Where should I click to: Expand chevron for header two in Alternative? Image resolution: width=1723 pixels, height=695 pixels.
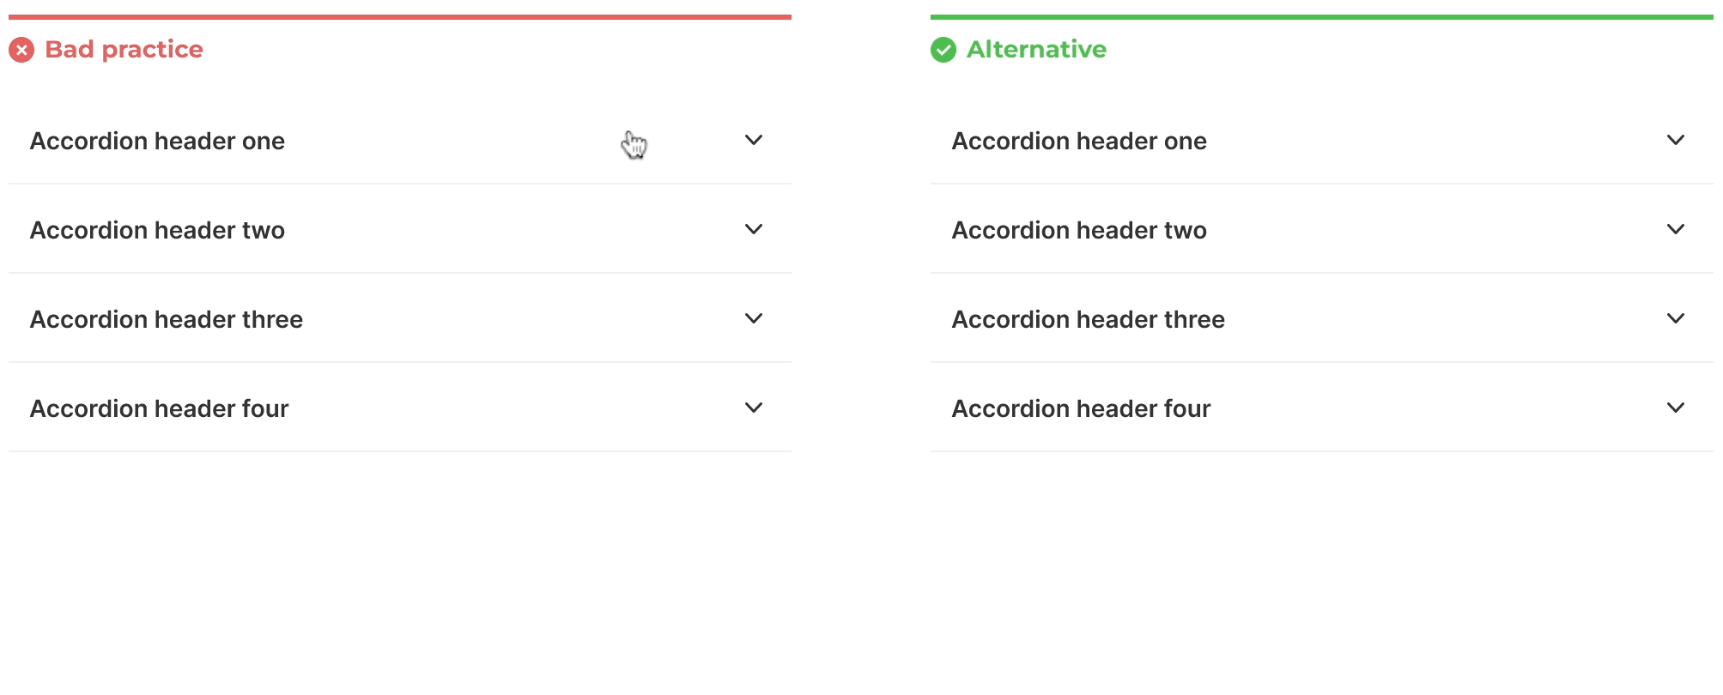coord(1676,229)
